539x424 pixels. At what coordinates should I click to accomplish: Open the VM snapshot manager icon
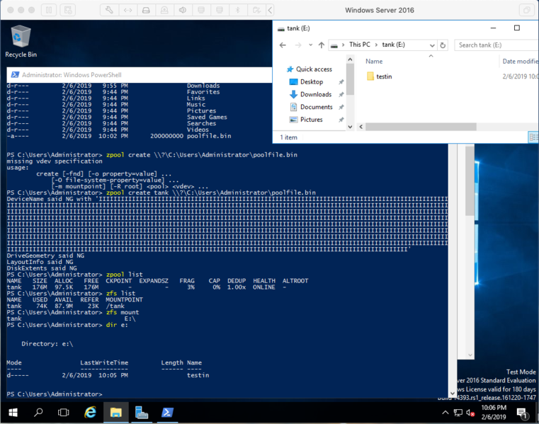click(x=68, y=10)
